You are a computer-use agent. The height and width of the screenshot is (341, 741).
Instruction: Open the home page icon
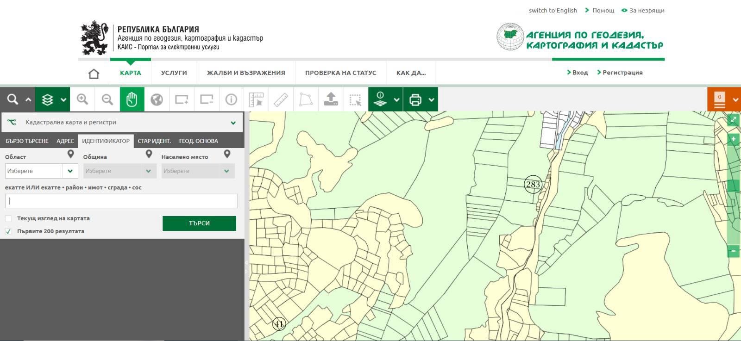click(x=94, y=73)
